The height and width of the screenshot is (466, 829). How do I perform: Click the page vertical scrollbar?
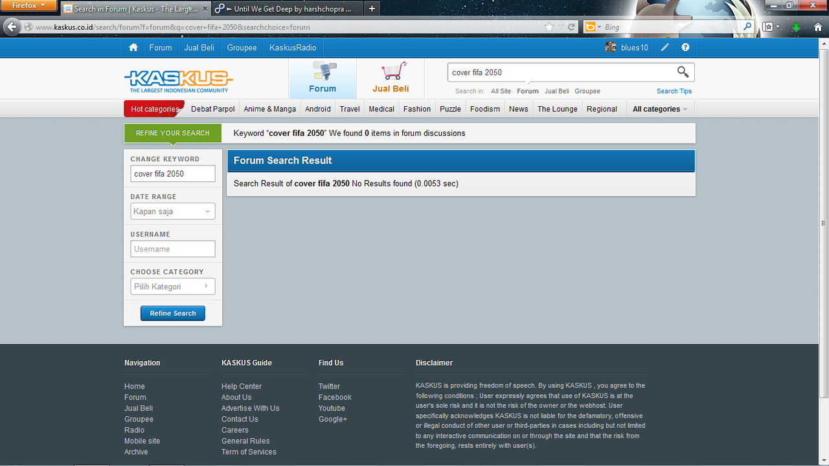click(824, 223)
